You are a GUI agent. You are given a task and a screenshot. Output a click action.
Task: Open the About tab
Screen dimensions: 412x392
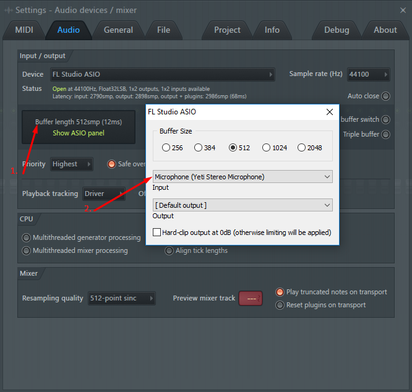point(385,30)
